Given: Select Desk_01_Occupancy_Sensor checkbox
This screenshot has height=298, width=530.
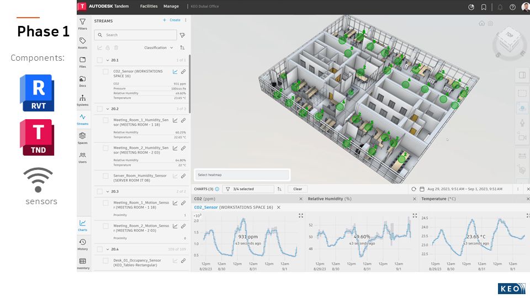Looking at the screenshot, I should pyautogui.click(x=105, y=261).
